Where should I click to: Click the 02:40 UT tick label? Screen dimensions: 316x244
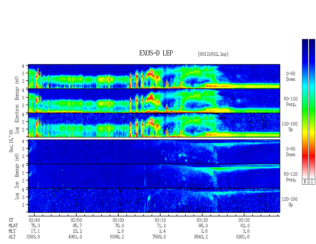34,220
